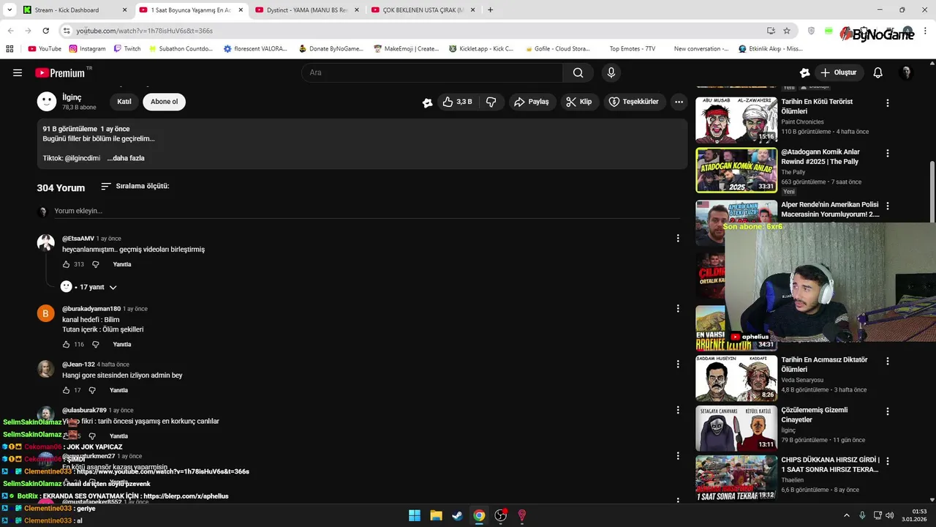Click the page vertical scrollbar
This screenshot has height=527, width=936.
[x=932, y=190]
